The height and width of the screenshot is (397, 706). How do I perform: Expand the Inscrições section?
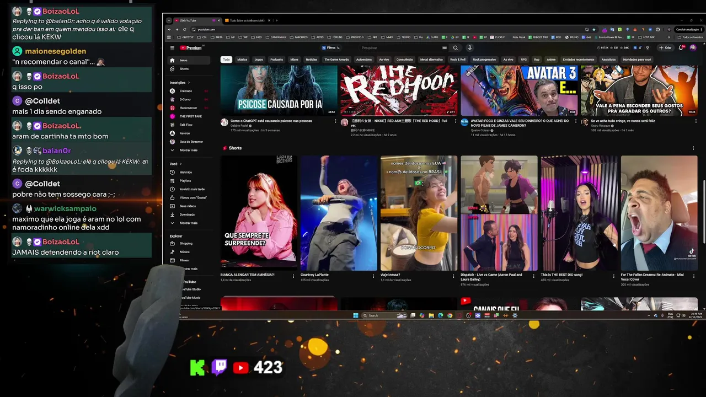click(180, 83)
